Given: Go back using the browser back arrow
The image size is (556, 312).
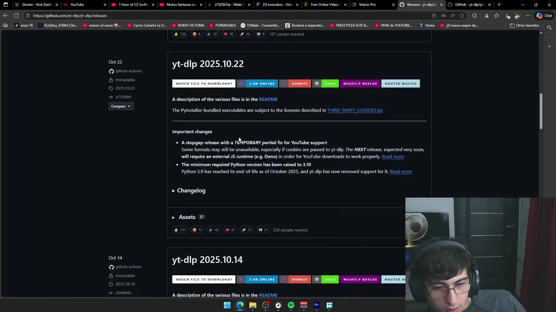Looking at the screenshot, I should pyautogui.click(x=6, y=16).
